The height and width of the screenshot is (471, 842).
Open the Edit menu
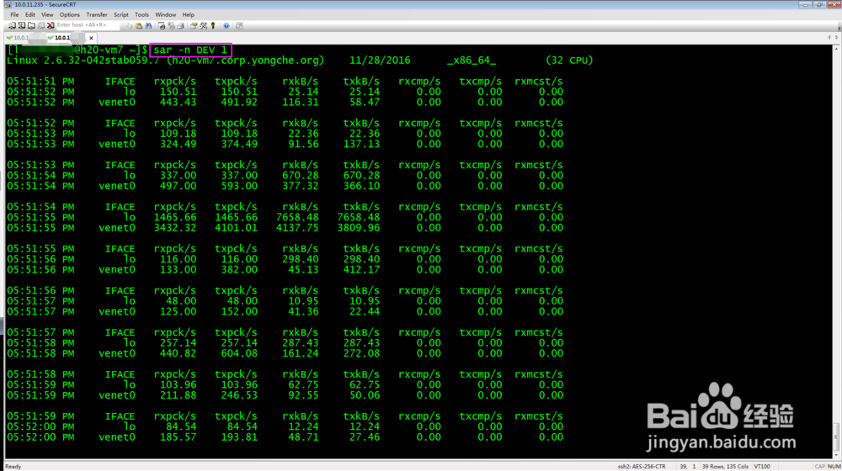pos(30,14)
